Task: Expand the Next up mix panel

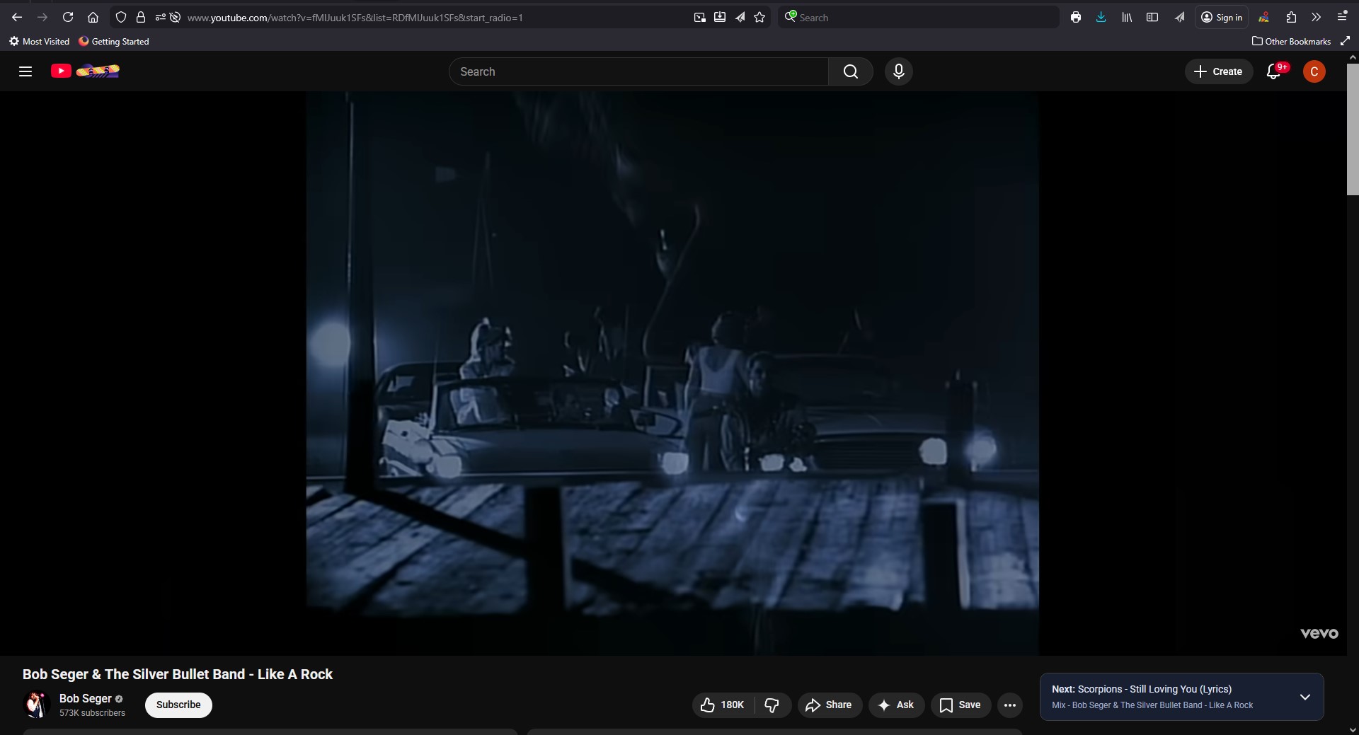Action: 1304,697
